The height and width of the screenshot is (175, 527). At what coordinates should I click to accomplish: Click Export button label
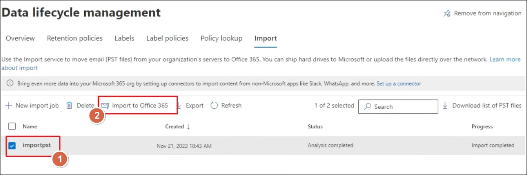(195, 106)
